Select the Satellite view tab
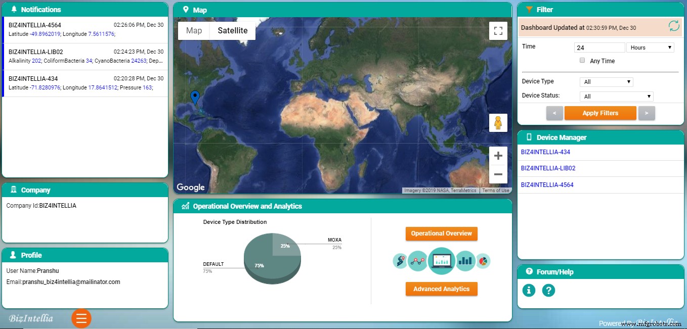This screenshot has height=329, width=687. pyautogui.click(x=232, y=30)
